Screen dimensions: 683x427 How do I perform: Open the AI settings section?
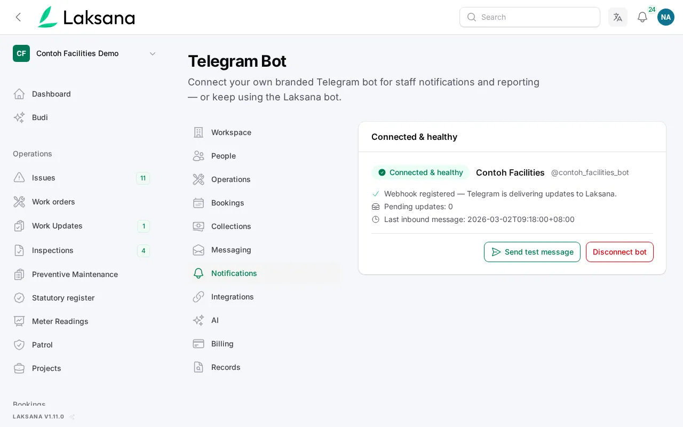coord(265,320)
